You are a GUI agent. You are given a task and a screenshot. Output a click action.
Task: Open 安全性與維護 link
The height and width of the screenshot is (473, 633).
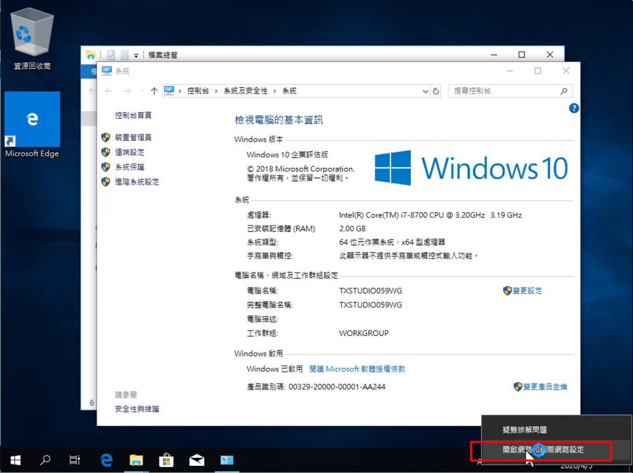[x=137, y=409]
